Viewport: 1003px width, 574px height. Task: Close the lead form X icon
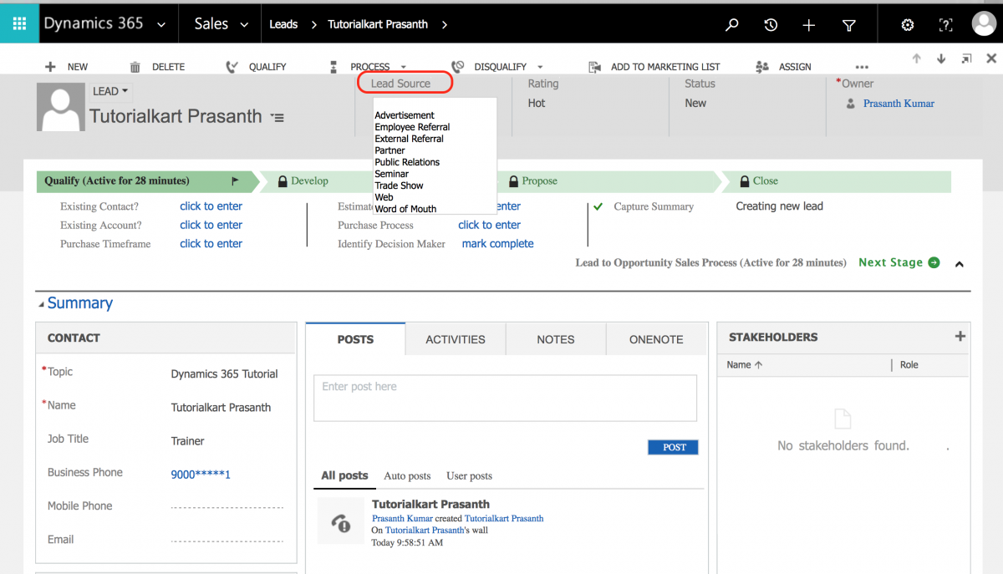pos(991,58)
